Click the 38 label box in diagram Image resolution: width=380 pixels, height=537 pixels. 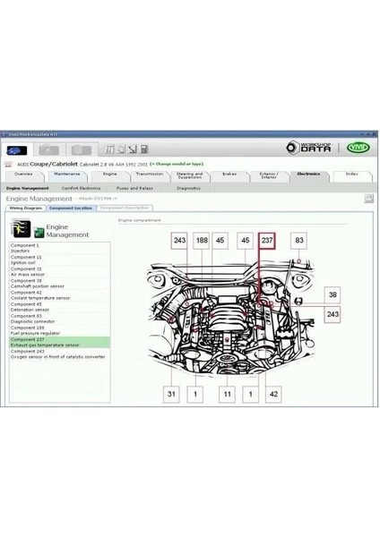(332, 294)
